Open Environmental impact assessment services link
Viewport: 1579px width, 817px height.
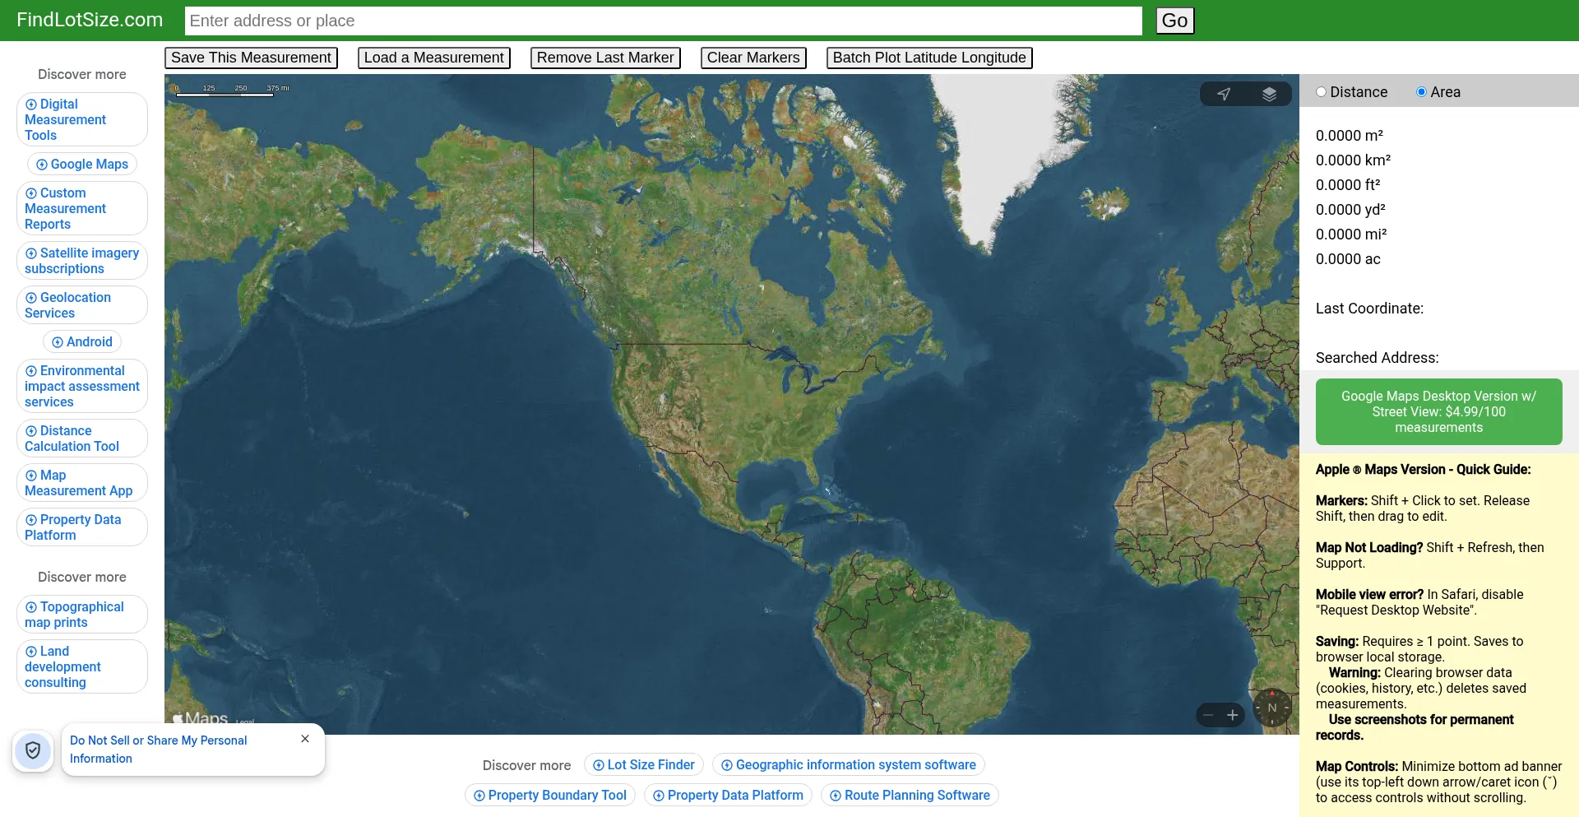tap(82, 386)
